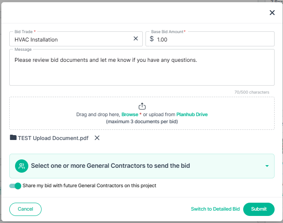Screen dimensions: 283x223
Task: Click the green contractors people icon
Action: click(22, 166)
